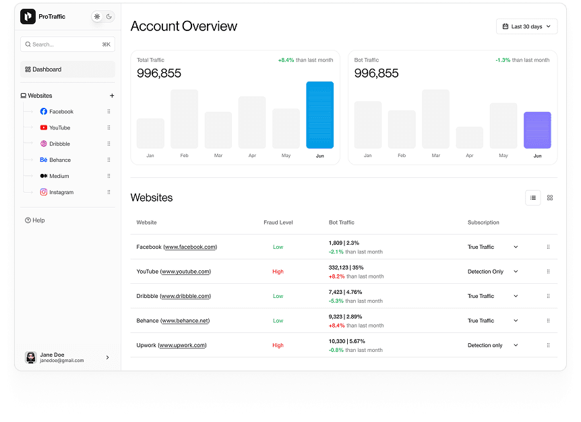
Task: Open drag handle next to YouTube in sidebar
Action: pyautogui.click(x=109, y=128)
